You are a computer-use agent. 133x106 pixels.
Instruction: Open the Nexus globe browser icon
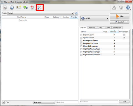[12, 8]
